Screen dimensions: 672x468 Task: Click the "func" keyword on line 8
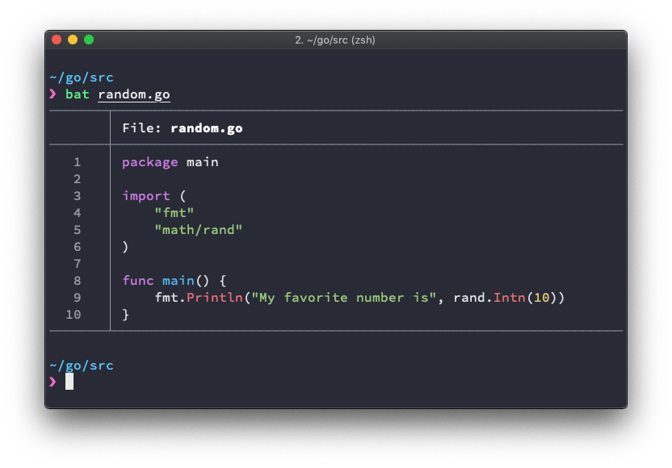[x=138, y=281]
